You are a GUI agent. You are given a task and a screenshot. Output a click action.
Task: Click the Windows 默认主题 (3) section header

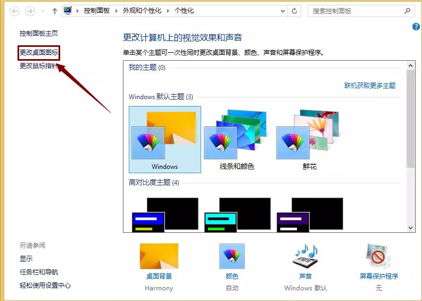[161, 97]
